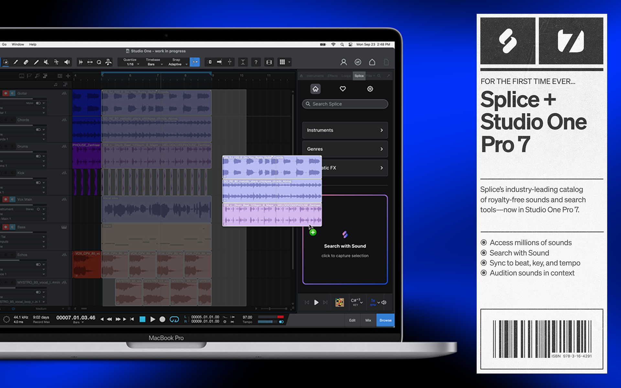Play the Splice preview
This screenshot has width=621, height=388.
coord(316,302)
